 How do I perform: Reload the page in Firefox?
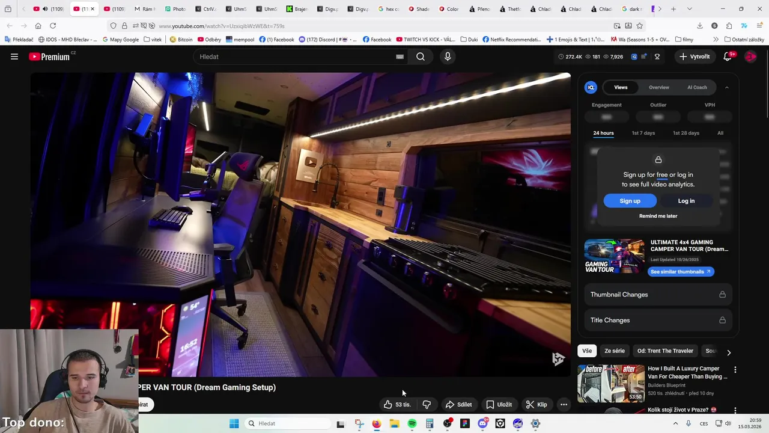pyautogui.click(x=53, y=26)
